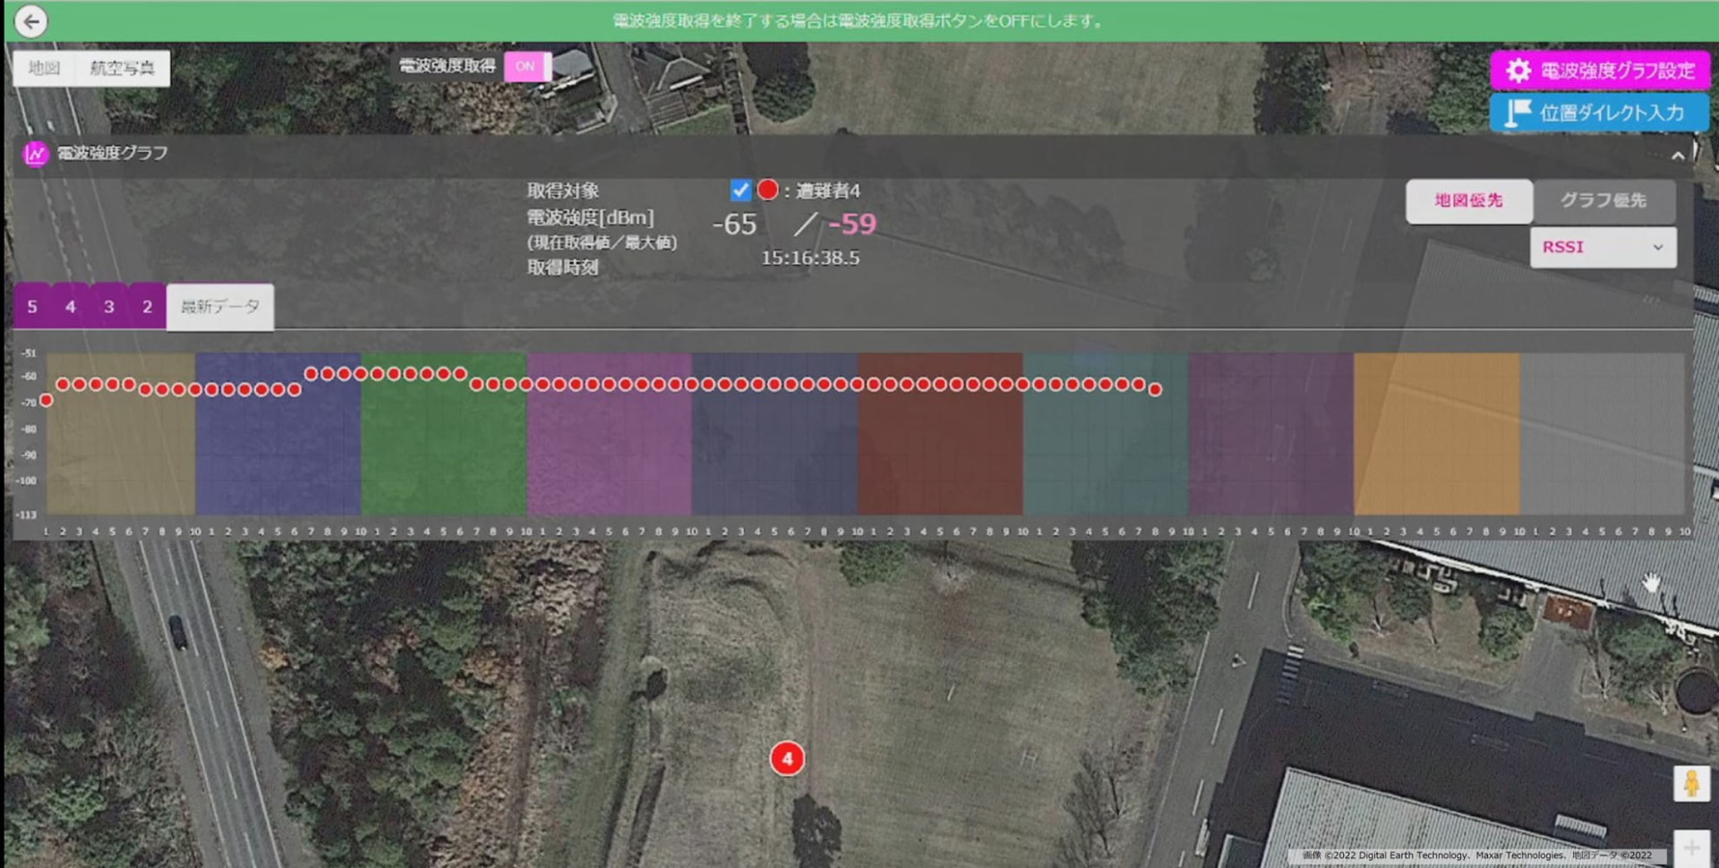The width and height of the screenshot is (1719, 868).
Task: Select グラフ優先 display mode
Action: tap(1604, 200)
